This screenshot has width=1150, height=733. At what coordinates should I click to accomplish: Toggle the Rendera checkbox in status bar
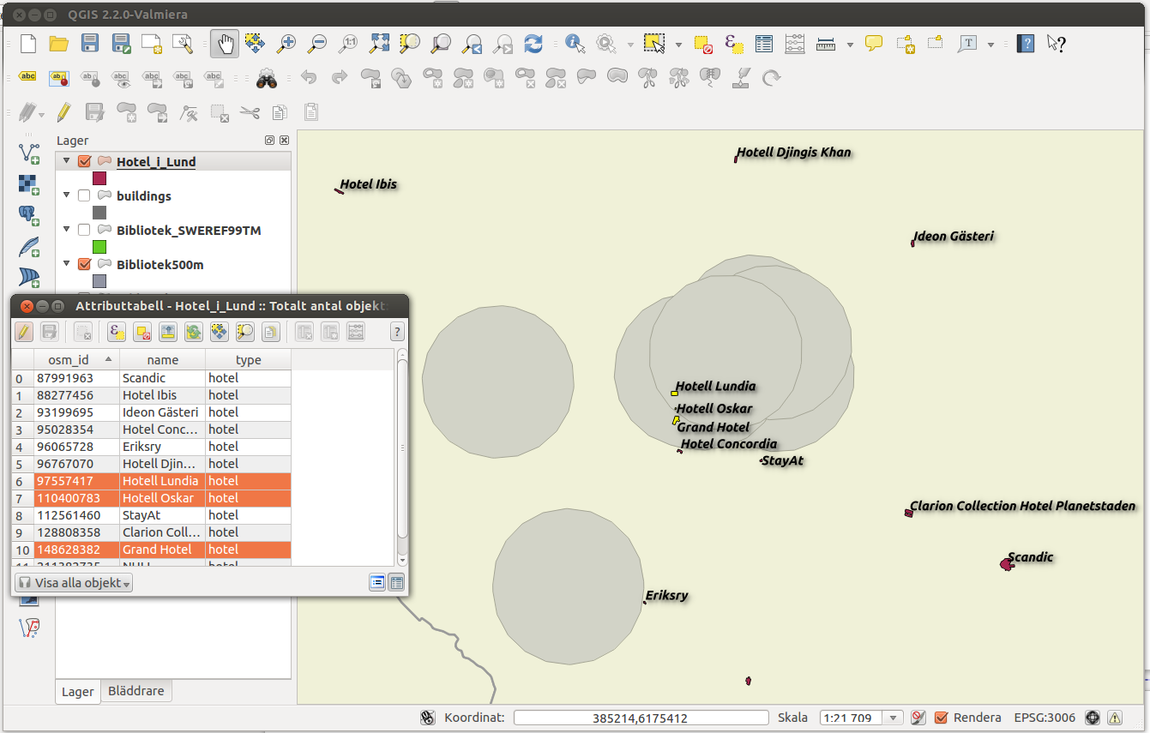[x=942, y=718]
